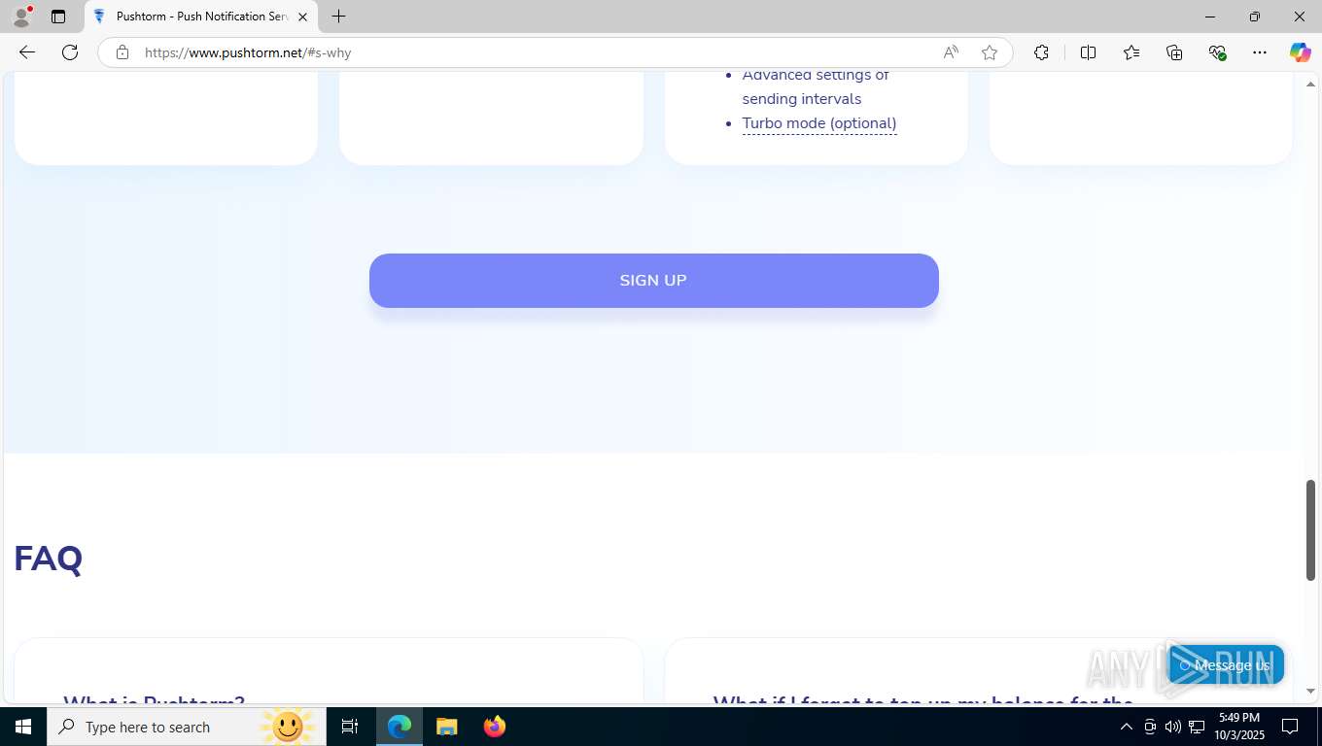Screen dimensions: 1322x746
Task: Open Copilot sidebar icon
Action: (1301, 52)
